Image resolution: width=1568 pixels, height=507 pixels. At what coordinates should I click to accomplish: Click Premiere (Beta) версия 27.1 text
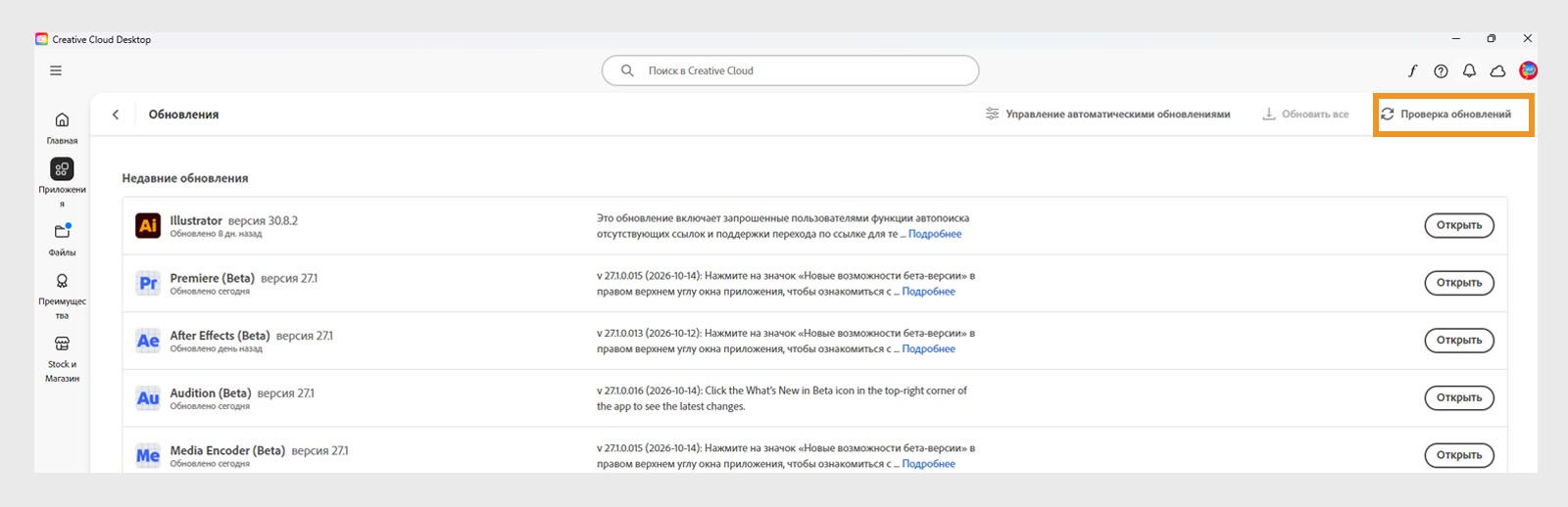click(243, 278)
